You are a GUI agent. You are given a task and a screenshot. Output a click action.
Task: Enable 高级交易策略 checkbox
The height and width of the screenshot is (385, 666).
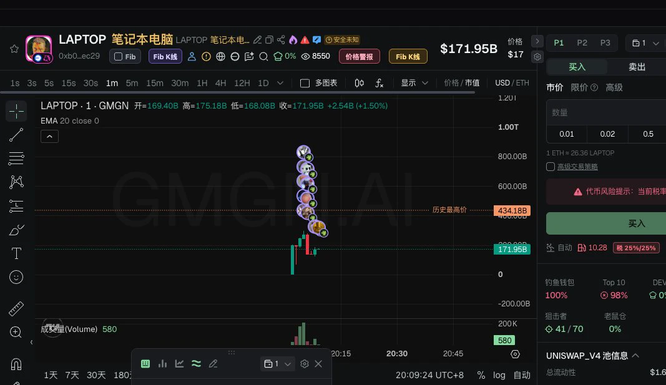[x=551, y=167]
